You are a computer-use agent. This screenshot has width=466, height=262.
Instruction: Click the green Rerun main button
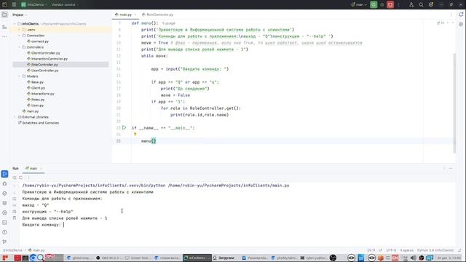[x=374, y=4]
